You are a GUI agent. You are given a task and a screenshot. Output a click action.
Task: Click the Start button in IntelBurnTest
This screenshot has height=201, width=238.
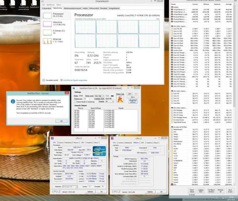(x=129, y=94)
